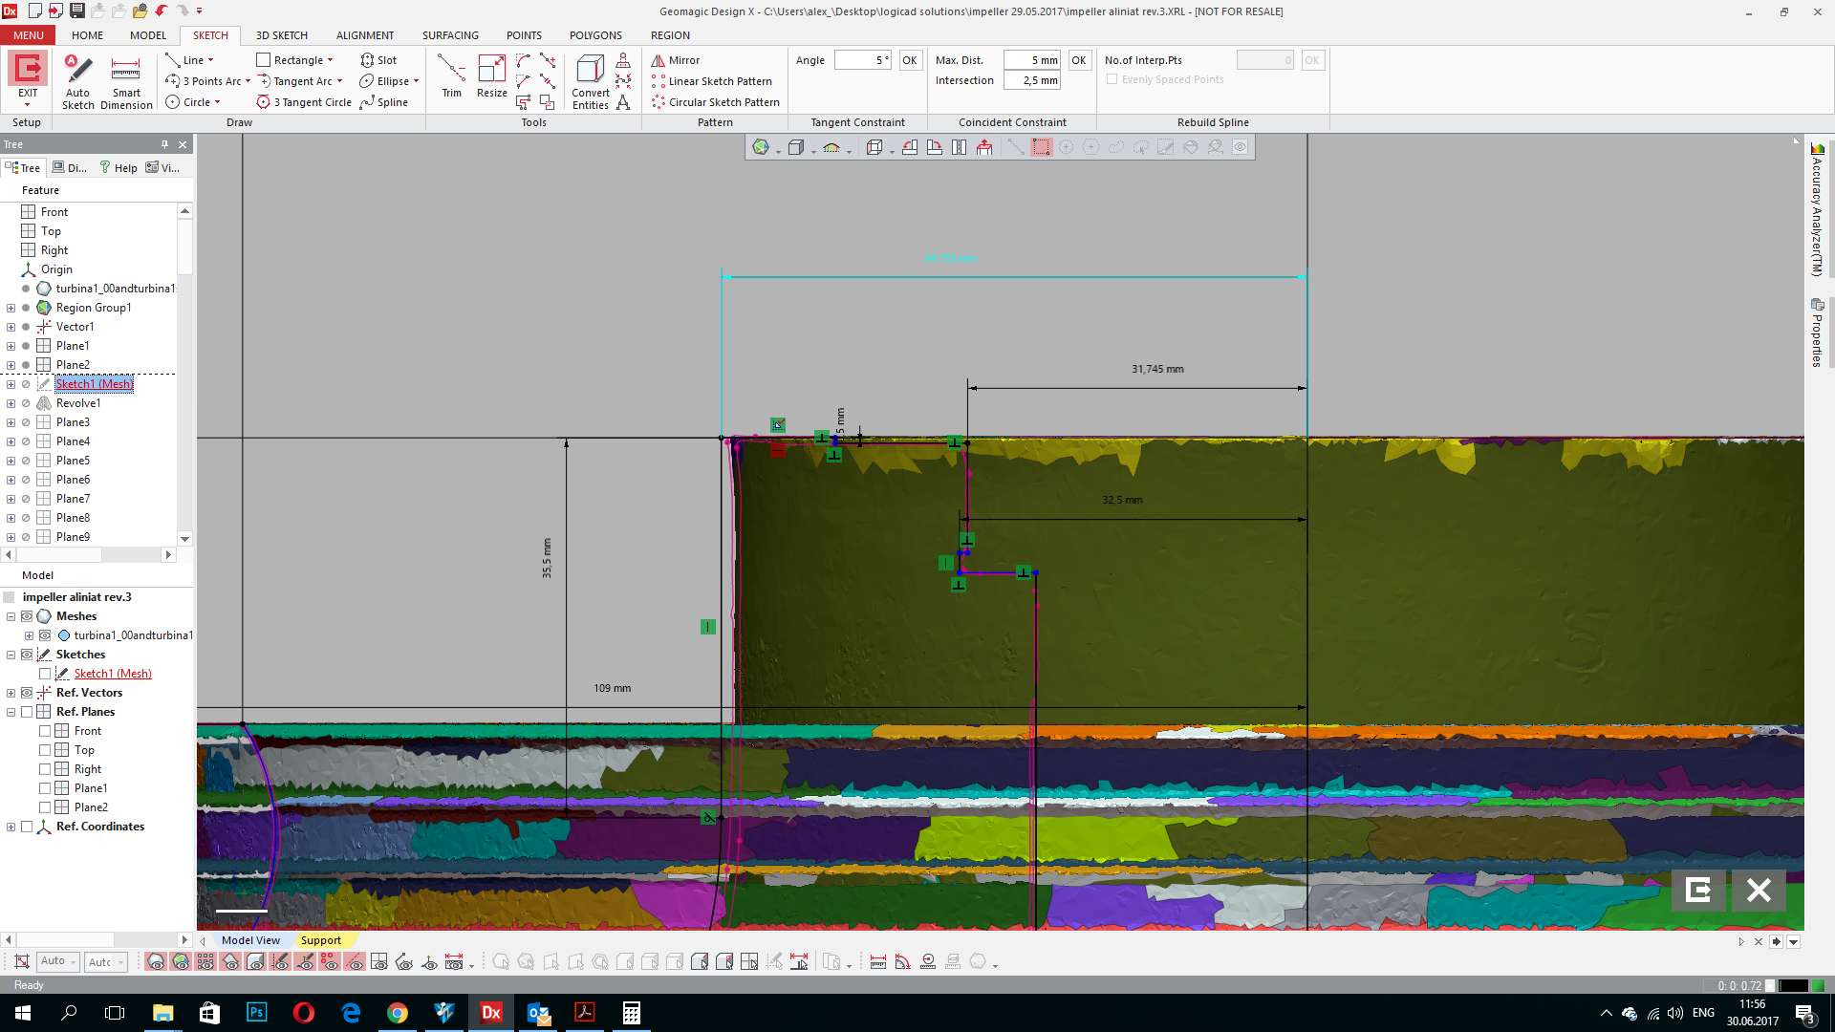The image size is (1835, 1032).
Task: Open the Properties side panel
Action: coord(1817,333)
